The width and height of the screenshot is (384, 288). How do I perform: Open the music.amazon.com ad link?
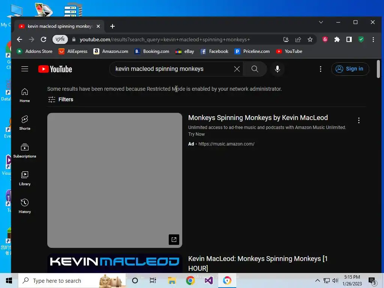226,144
